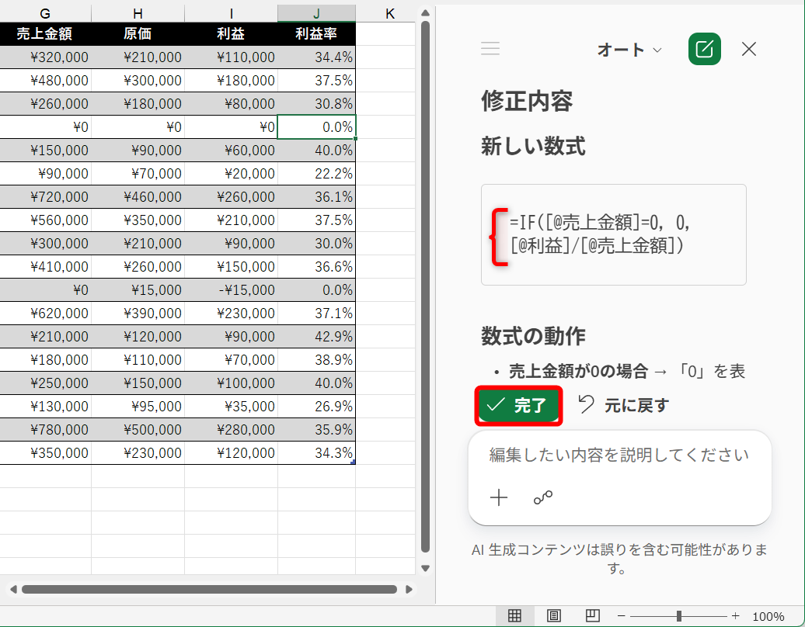The height and width of the screenshot is (627, 805).
Task: Select column I header
Action: click(231, 13)
